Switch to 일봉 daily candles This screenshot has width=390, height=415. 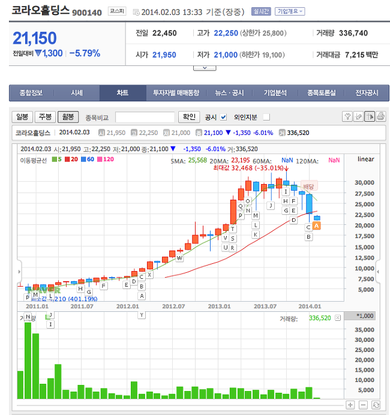pyautogui.click(x=22, y=117)
